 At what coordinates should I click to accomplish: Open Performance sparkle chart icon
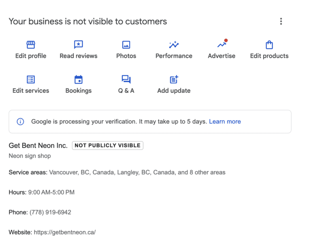click(174, 45)
